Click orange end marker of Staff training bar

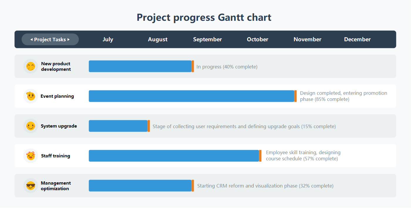coord(260,156)
